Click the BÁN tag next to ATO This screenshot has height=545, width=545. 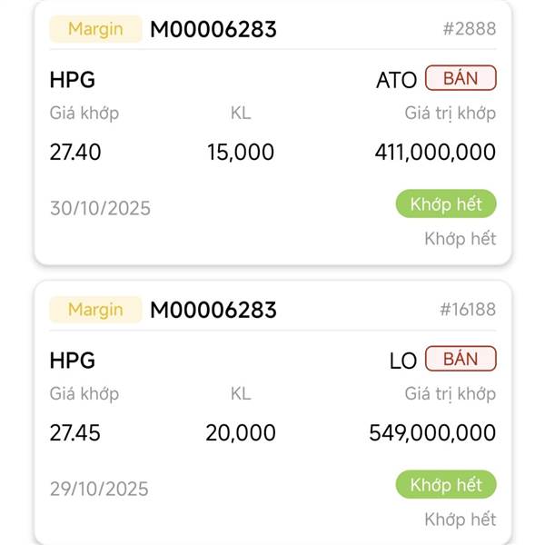[461, 78]
